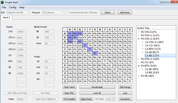Click the Chips field 92400
Image resolution: width=178 pixels, height=103 pixels.
22,99
